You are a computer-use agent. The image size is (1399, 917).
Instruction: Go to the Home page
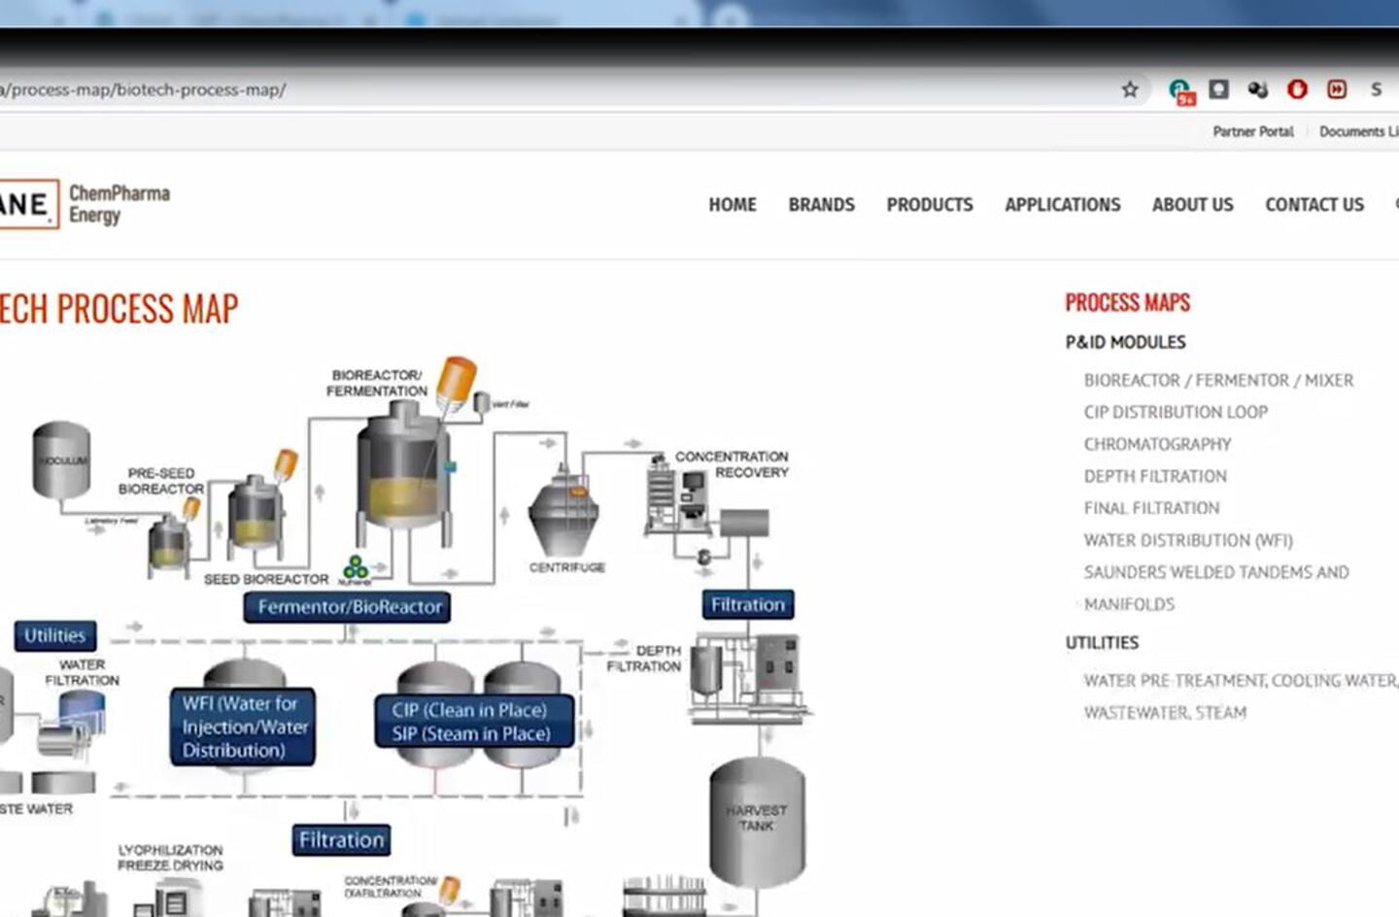732,205
